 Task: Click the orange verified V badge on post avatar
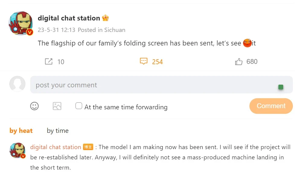pos(30,32)
